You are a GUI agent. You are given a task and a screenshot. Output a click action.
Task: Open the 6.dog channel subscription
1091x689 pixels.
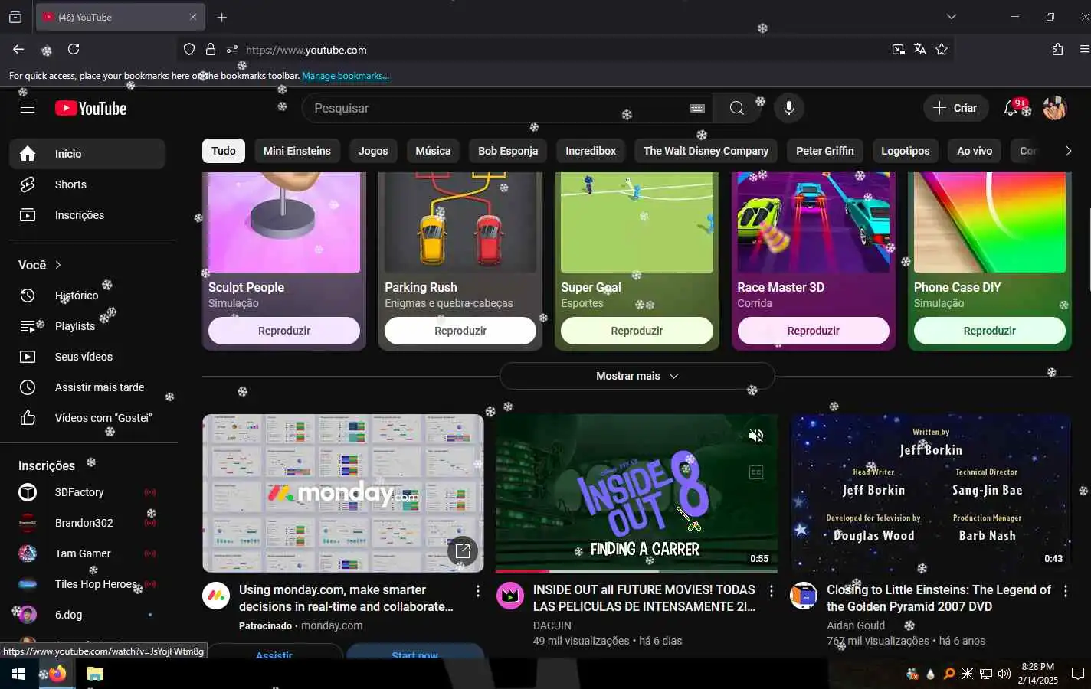click(87, 615)
